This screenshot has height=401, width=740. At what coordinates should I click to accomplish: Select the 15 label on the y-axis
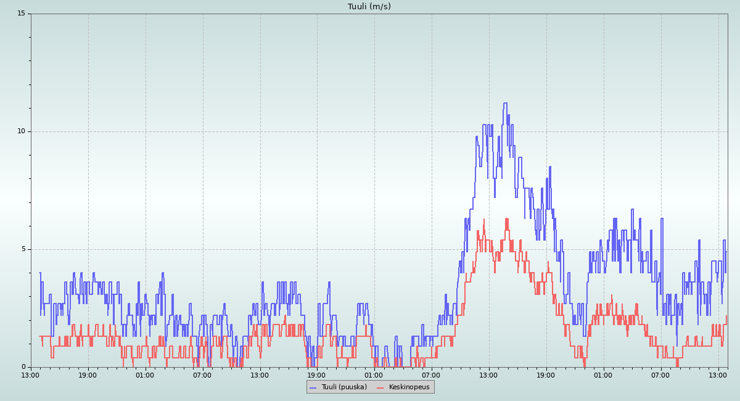[21, 14]
